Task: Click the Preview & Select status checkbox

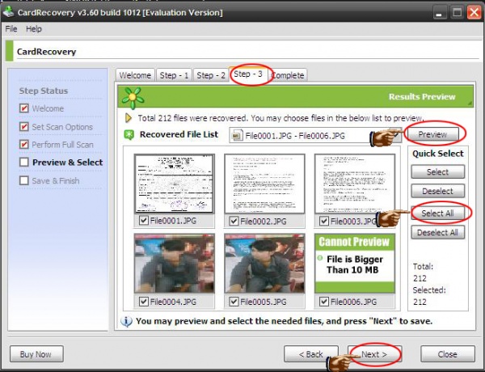Action: [x=23, y=163]
